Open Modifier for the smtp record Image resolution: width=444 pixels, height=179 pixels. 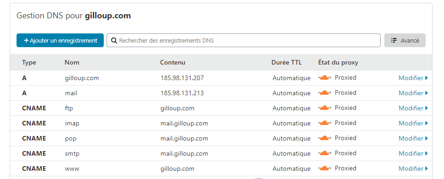tap(413, 153)
